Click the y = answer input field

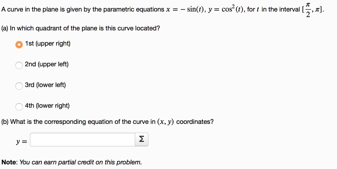tap(83, 140)
